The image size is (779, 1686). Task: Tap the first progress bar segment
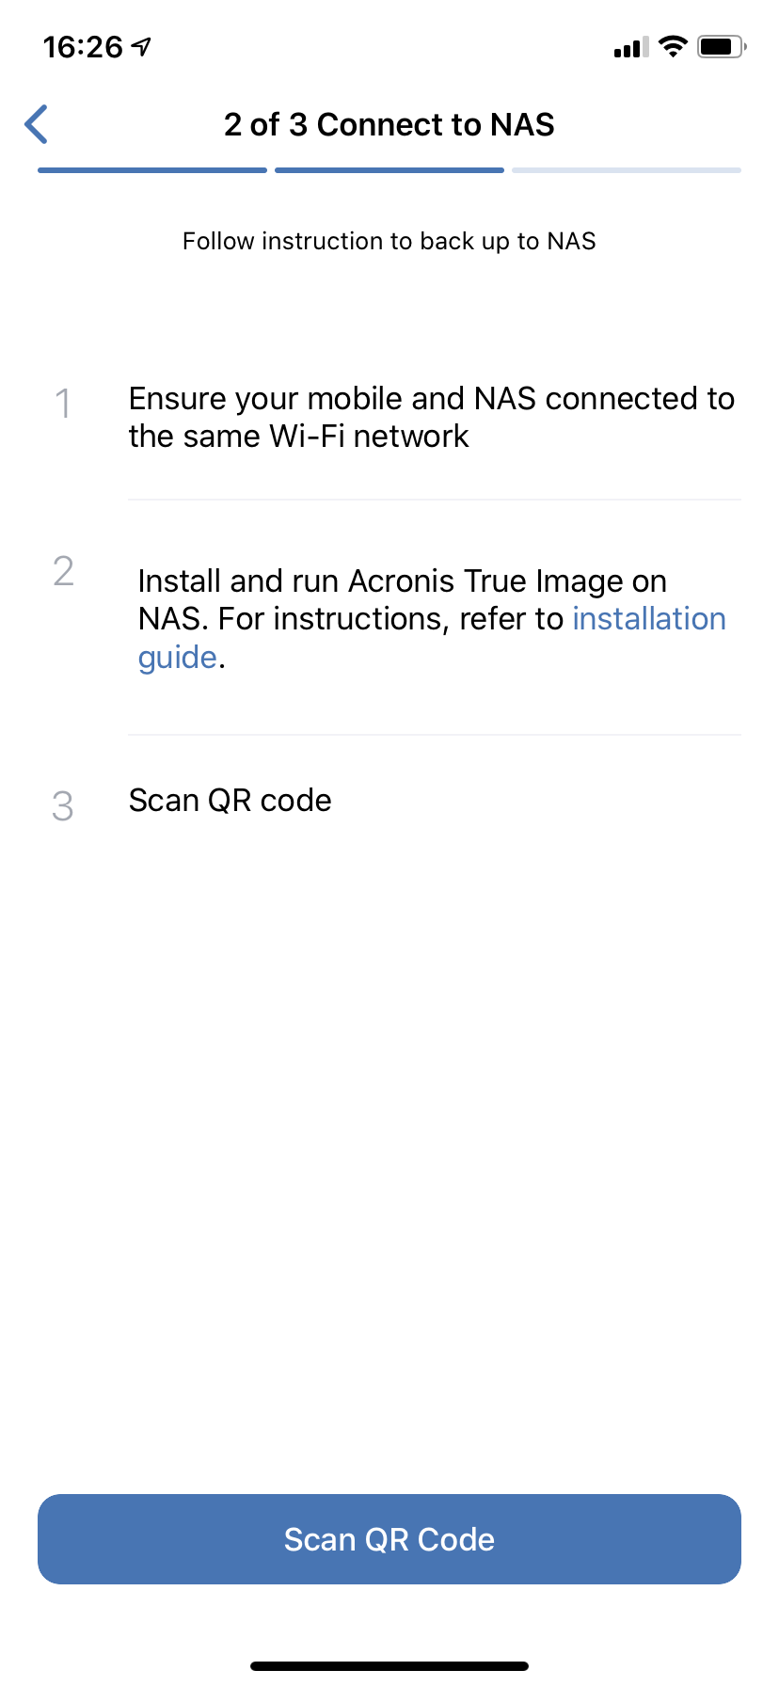click(152, 170)
